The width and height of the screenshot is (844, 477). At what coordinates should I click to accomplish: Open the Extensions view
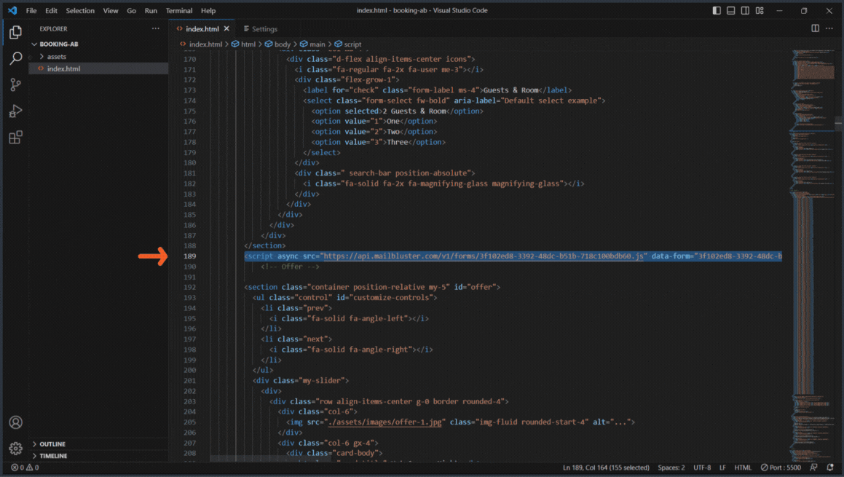tap(15, 137)
